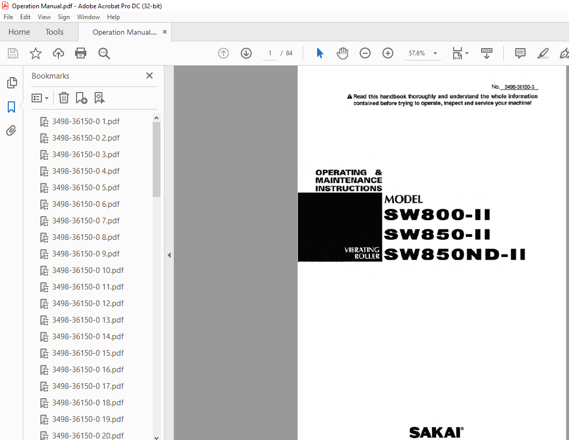569x440 pixels.
Task: Delete selected bookmark trash icon
Action: pos(64,98)
